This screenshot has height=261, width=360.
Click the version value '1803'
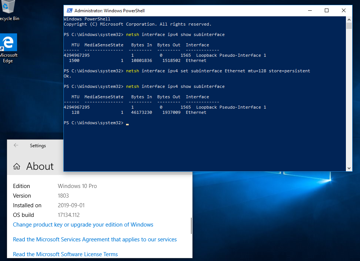coord(63,196)
